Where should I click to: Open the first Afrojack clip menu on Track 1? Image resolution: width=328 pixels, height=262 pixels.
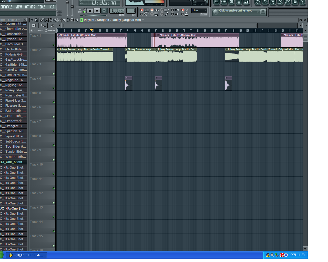pos(58,35)
